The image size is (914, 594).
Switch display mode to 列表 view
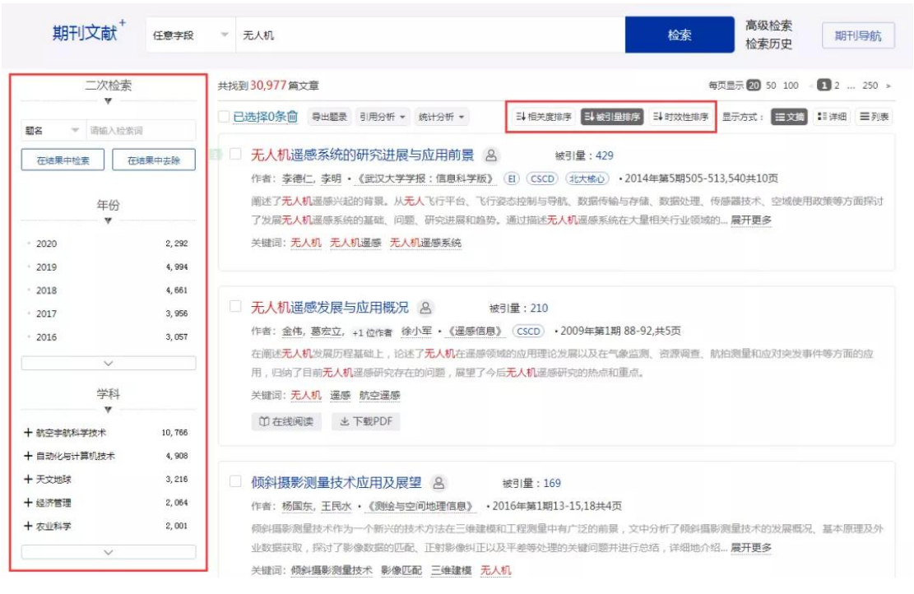click(875, 118)
